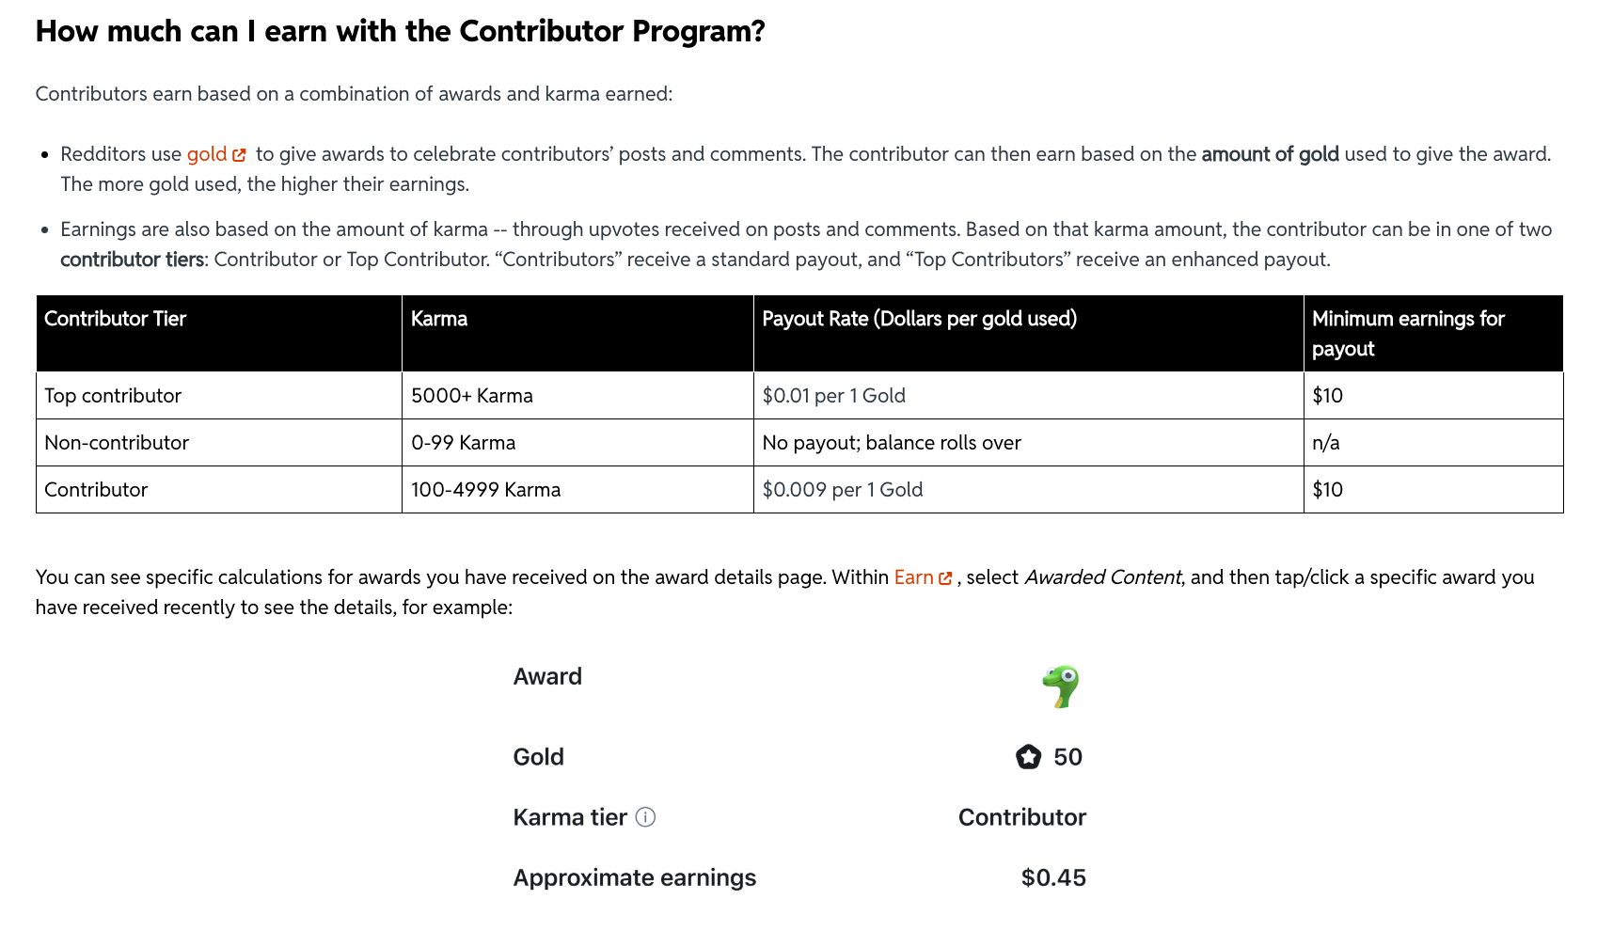The height and width of the screenshot is (931, 1597).
Task: Click the external-link icon beside gold
Action: tap(239, 155)
